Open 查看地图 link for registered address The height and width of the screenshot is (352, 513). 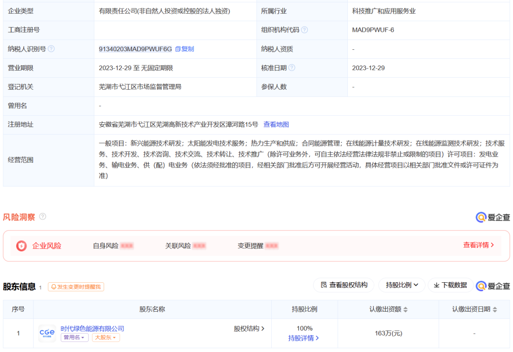[276, 124]
